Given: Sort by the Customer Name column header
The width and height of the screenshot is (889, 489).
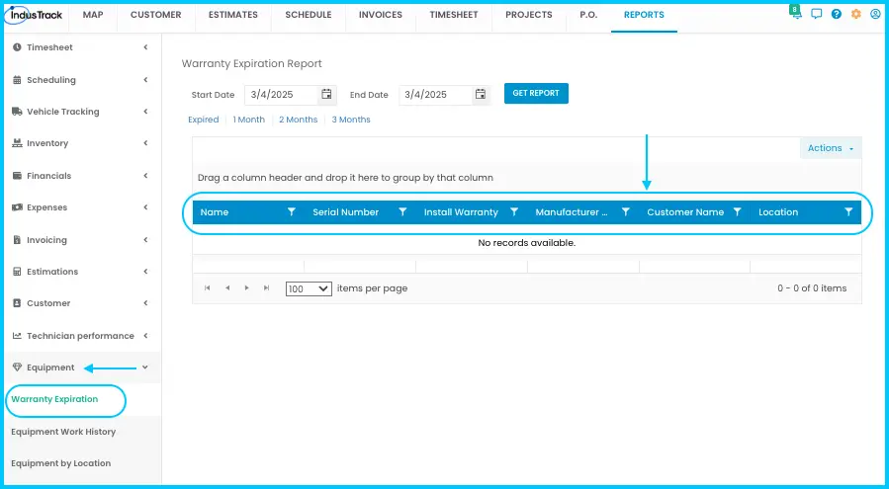Looking at the screenshot, I should tap(685, 212).
